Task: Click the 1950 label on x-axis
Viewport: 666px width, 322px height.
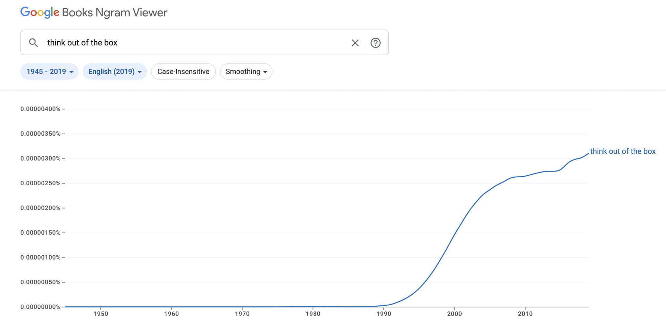Action: (x=101, y=314)
